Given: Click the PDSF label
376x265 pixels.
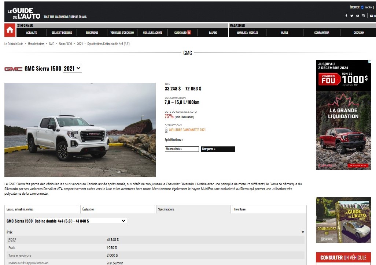Looking at the screenshot, I should click(12, 240).
